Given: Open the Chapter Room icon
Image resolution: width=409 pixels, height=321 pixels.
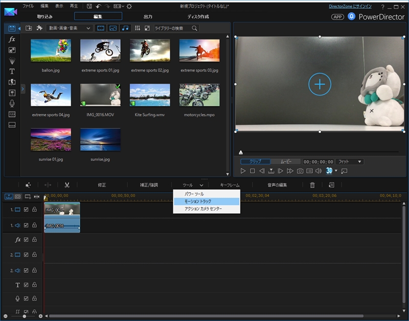Looking at the screenshot, I should tap(12, 114).
